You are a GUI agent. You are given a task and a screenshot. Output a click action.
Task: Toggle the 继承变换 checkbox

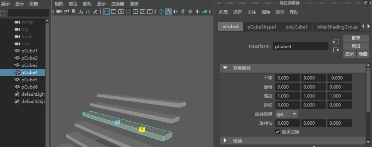[x=278, y=132]
